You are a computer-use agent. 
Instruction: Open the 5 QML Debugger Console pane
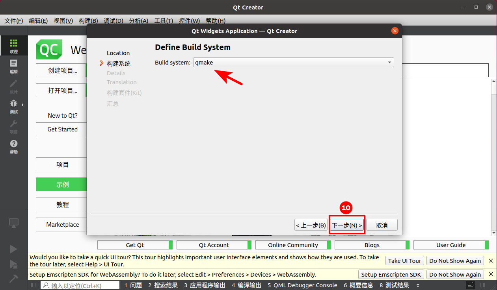302,285
